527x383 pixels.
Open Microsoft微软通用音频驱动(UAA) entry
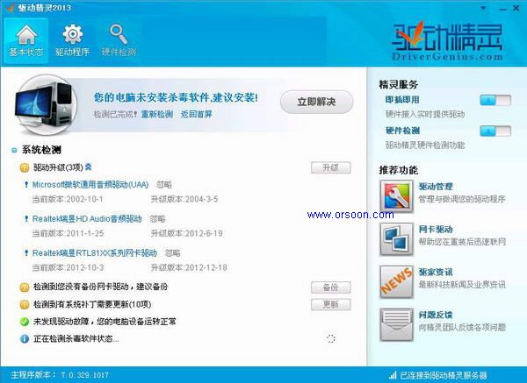(x=90, y=184)
